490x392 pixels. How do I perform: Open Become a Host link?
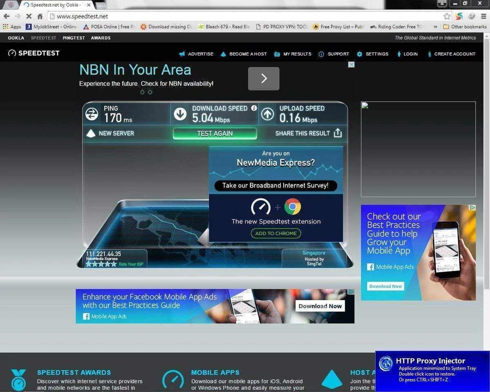[x=243, y=54]
